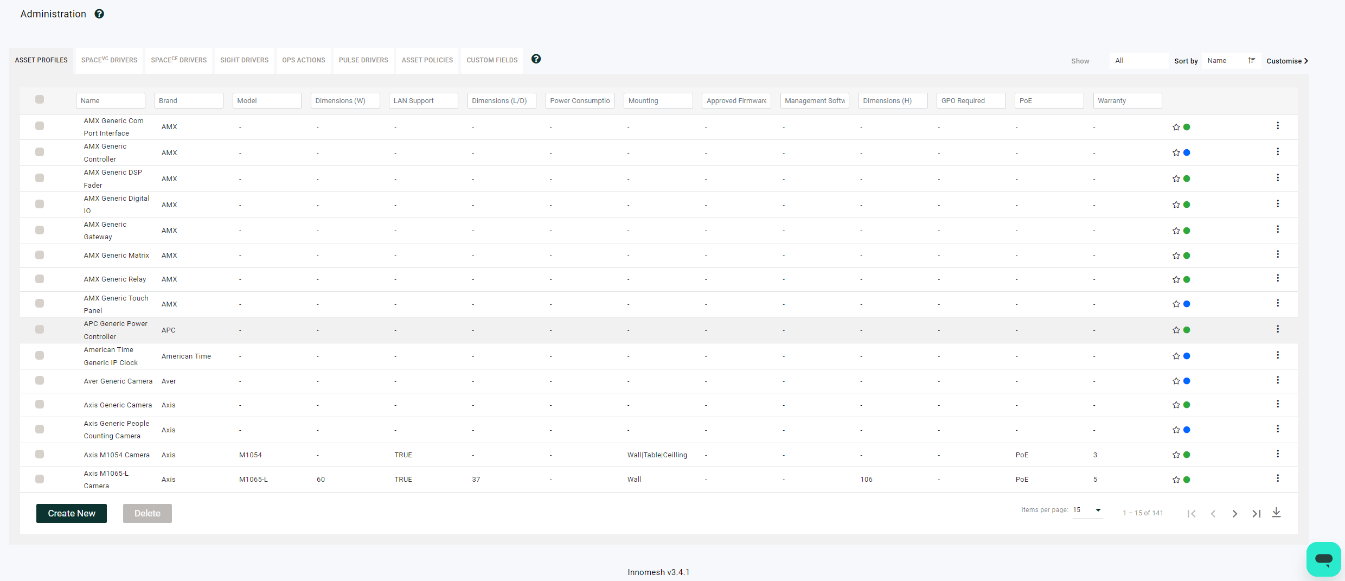Click the Delete button
Screen dimensions: 1345x581
tap(148, 513)
